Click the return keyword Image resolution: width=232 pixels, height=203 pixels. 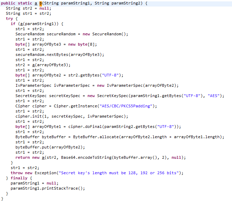tap(23, 157)
